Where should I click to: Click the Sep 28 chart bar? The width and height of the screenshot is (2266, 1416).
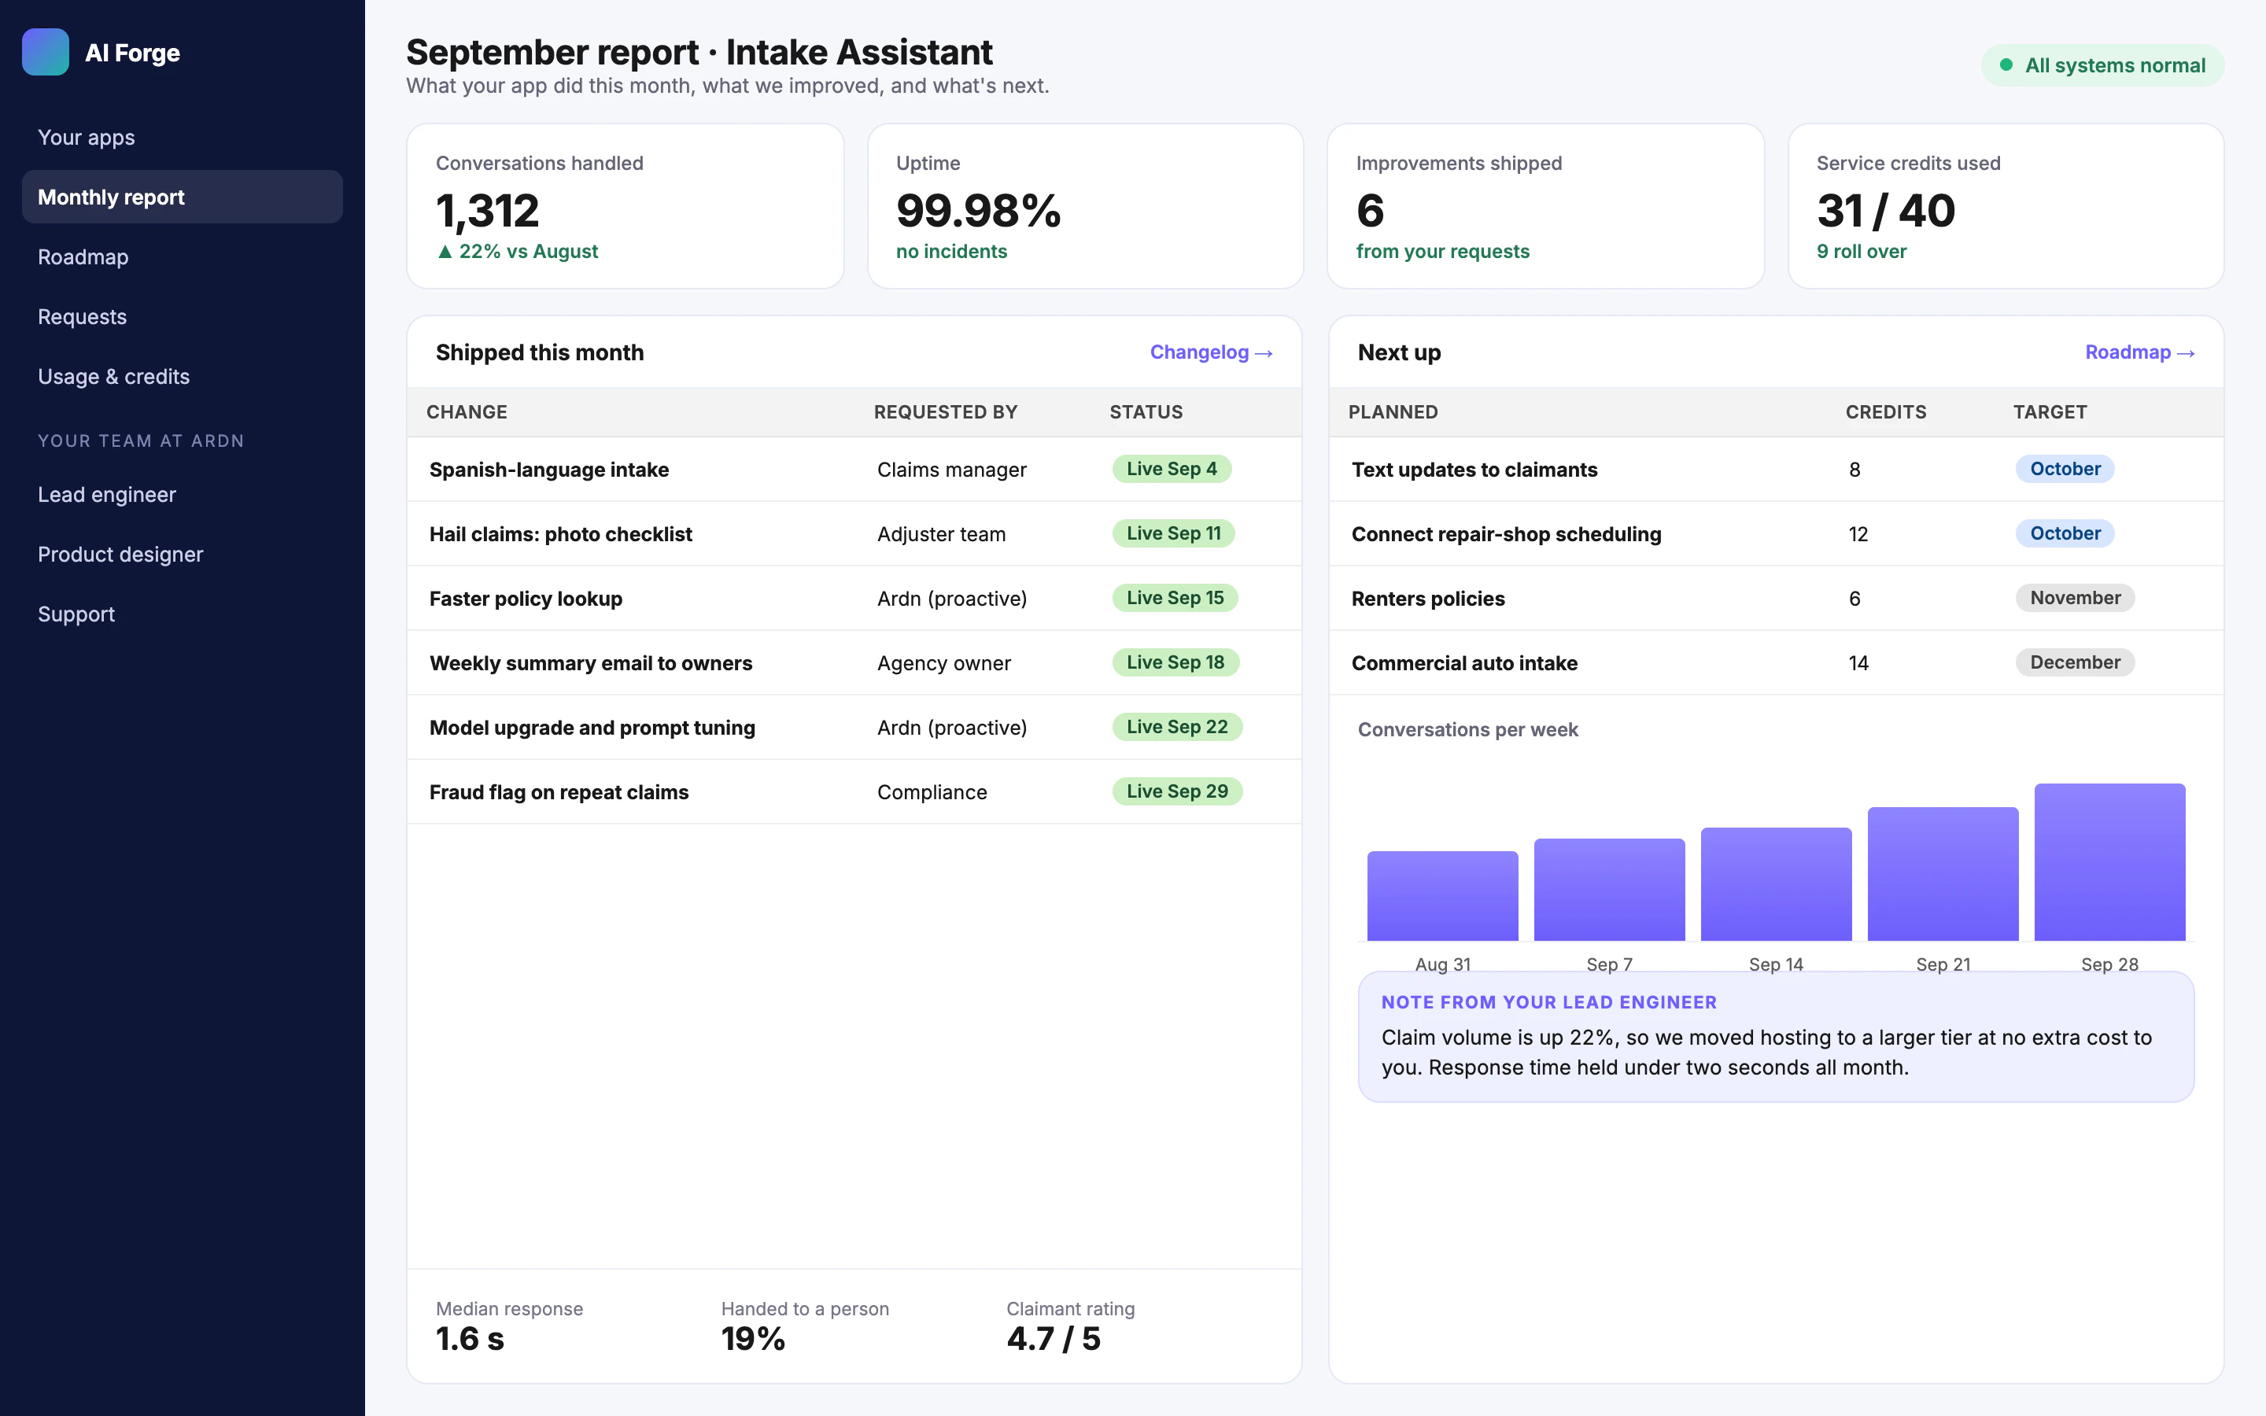point(2109,861)
